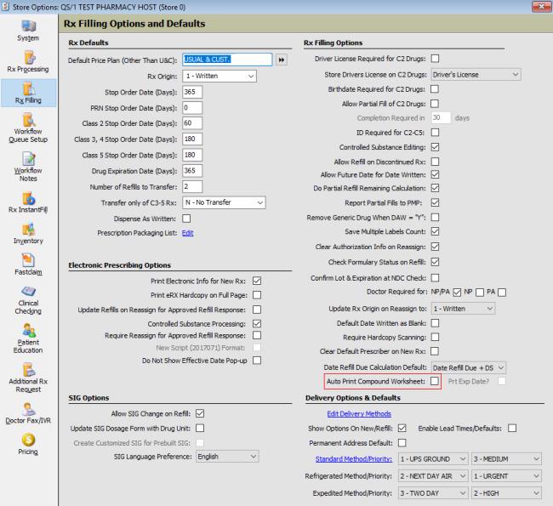Click the price plan lookup arrow button
Viewport: 553px width, 506px height.
282,60
